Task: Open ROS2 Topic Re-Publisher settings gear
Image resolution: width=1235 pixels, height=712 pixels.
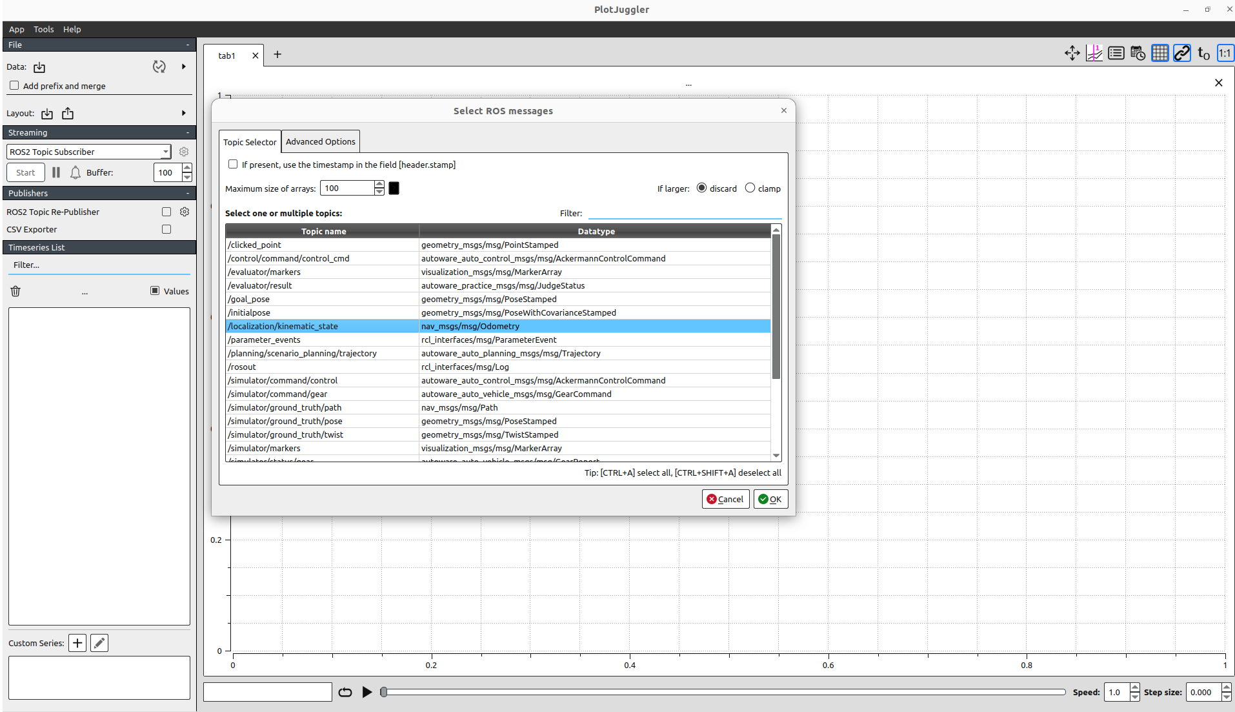Action: (x=185, y=212)
